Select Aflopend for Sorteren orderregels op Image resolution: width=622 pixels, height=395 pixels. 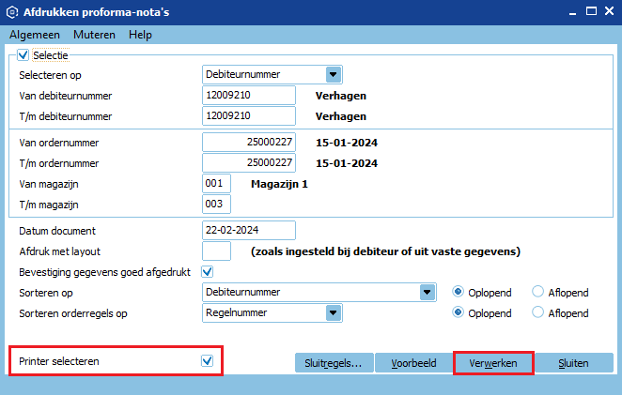537,312
